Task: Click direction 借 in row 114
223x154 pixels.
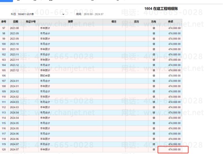Action: point(154,118)
